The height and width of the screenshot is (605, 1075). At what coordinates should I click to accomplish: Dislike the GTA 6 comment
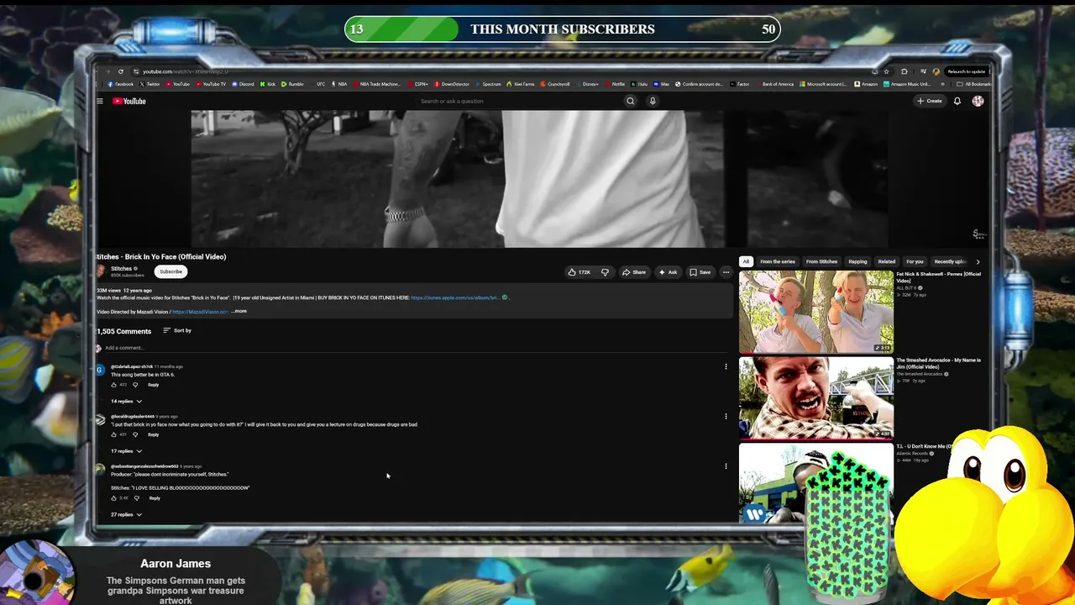pos(135,385)
